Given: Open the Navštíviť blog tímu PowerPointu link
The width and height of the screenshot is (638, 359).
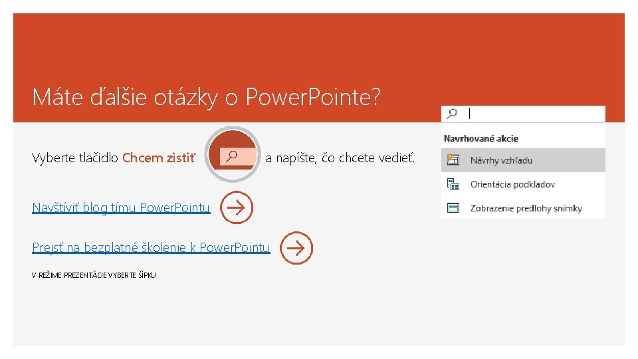Looking at the screenshot, I should tap(121, 207).
